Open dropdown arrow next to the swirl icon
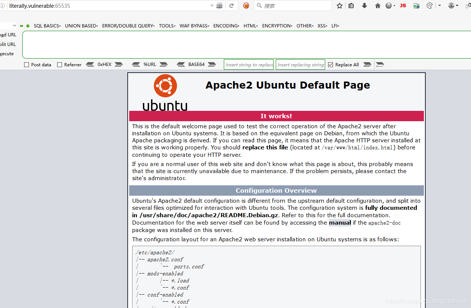Screen dimensions: 471x308 [457, 6]
